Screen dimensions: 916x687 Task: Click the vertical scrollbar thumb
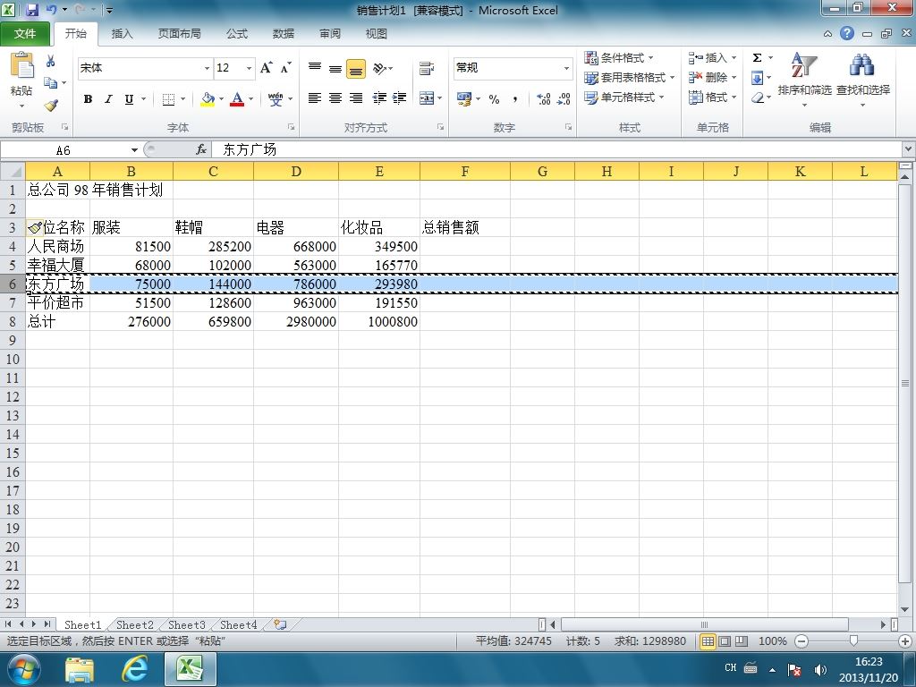pos(905,383)
